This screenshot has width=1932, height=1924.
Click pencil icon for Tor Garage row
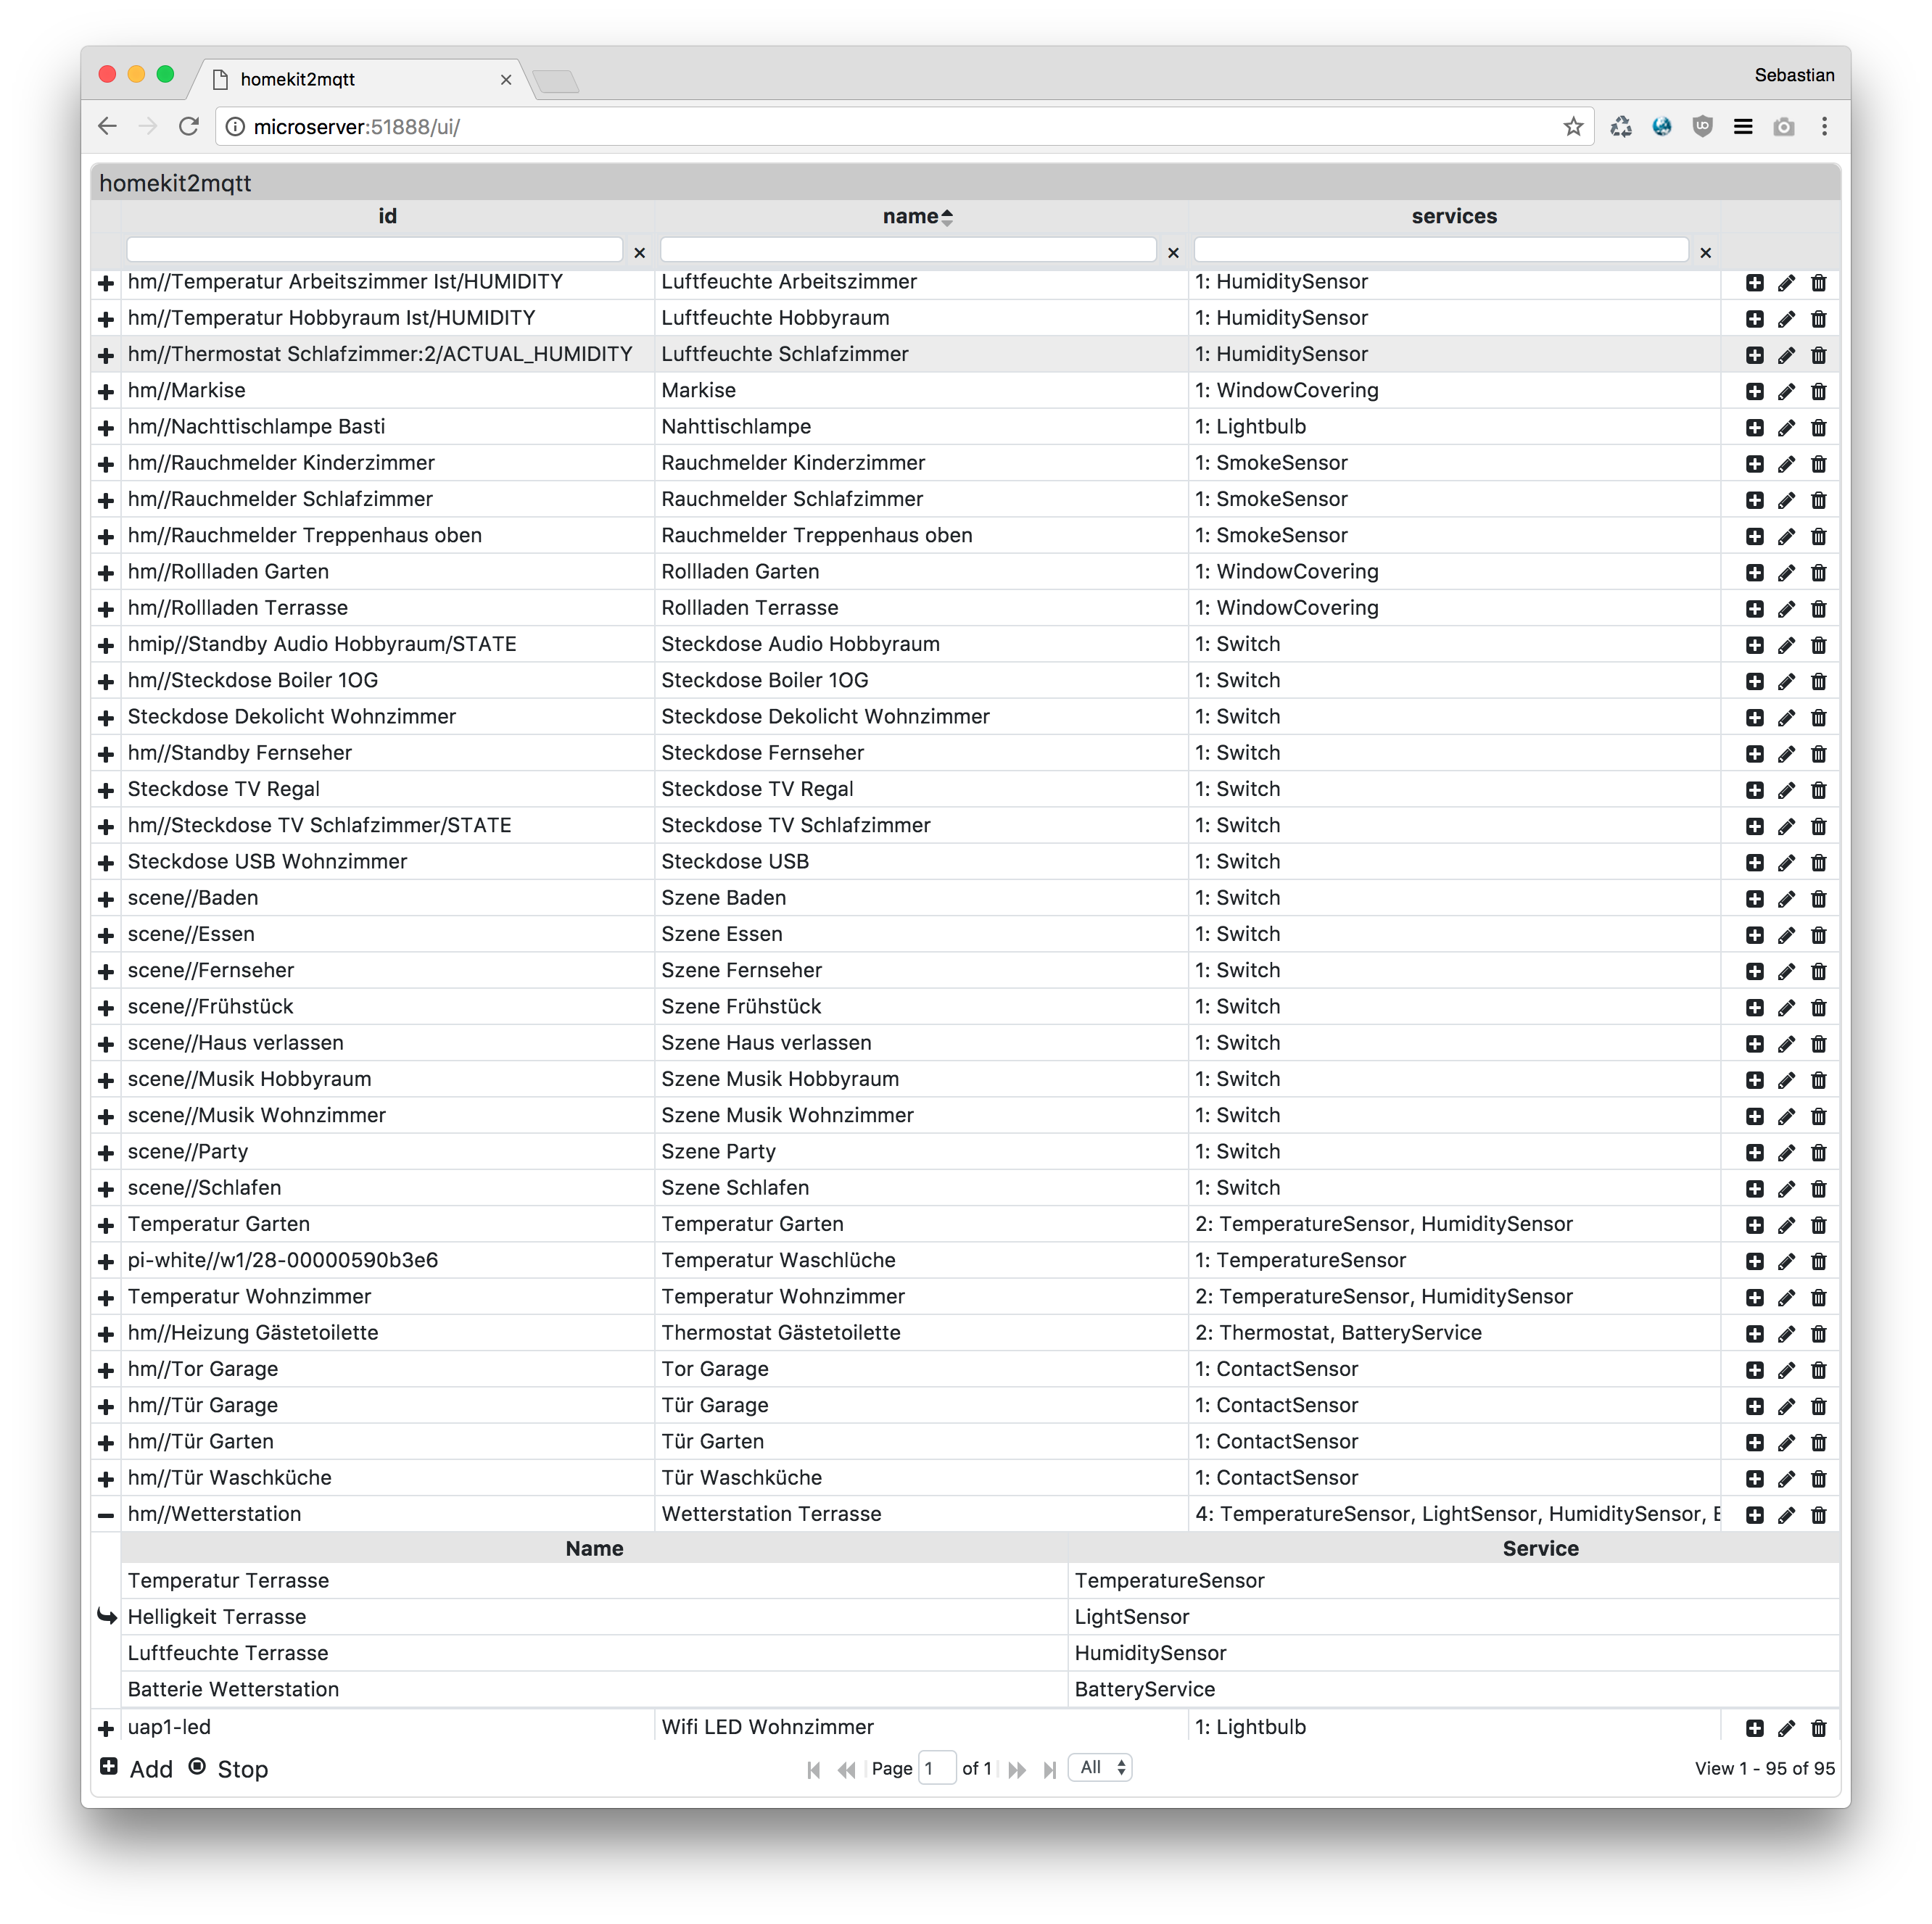pos(1786,1370)
